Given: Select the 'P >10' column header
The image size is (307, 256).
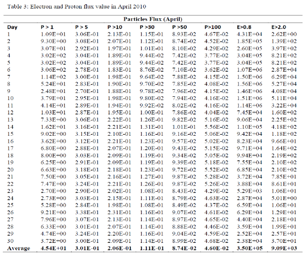Looking at the screenshot, I should click(x=115, y=27).
